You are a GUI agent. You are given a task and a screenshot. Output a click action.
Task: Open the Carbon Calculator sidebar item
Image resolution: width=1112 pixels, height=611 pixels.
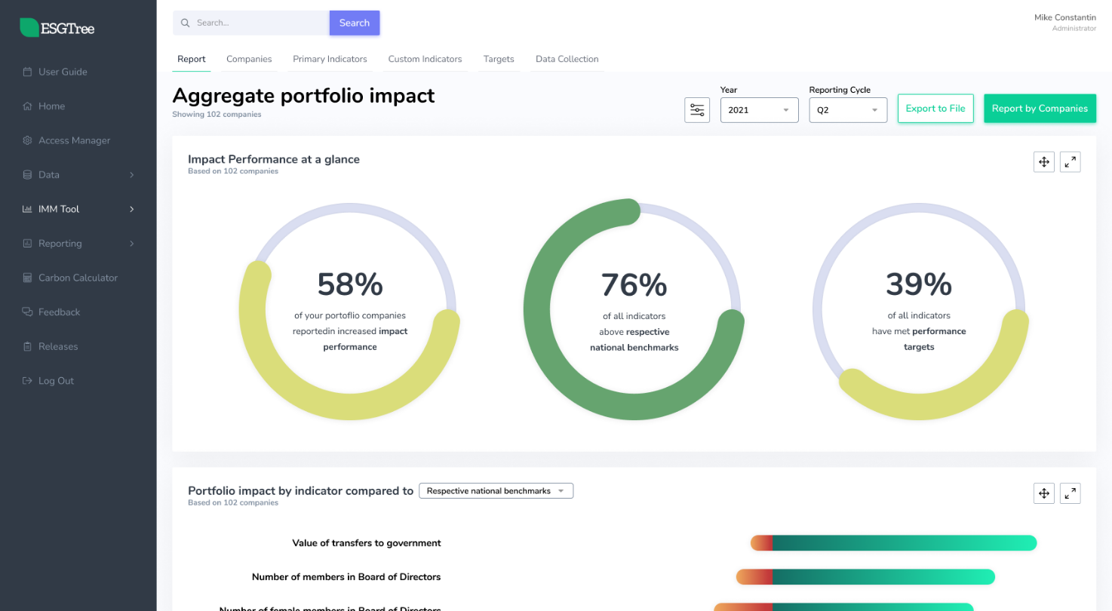pos(78,278)
